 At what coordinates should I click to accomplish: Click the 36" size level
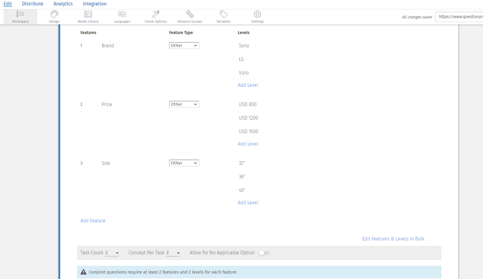(x=242, y=177)
